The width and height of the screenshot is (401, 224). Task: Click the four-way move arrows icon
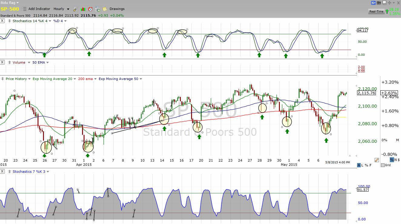[389, 3]
